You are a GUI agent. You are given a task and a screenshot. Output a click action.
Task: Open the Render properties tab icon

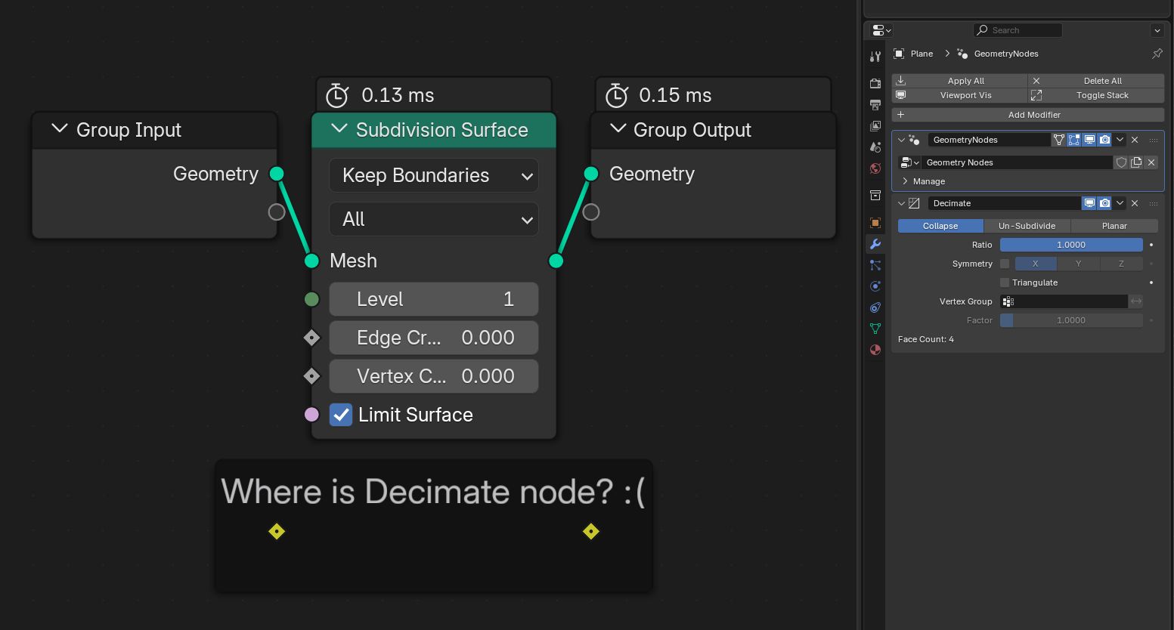click(x=875, y=84)
